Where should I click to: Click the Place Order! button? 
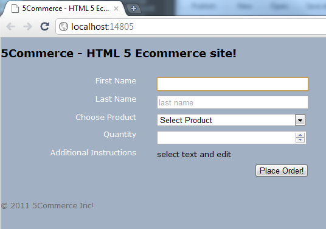[x=282, y=171]
